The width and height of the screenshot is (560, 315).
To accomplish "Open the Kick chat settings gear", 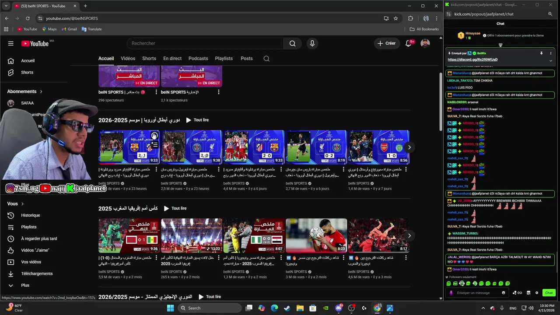I will tap(537, 293).
